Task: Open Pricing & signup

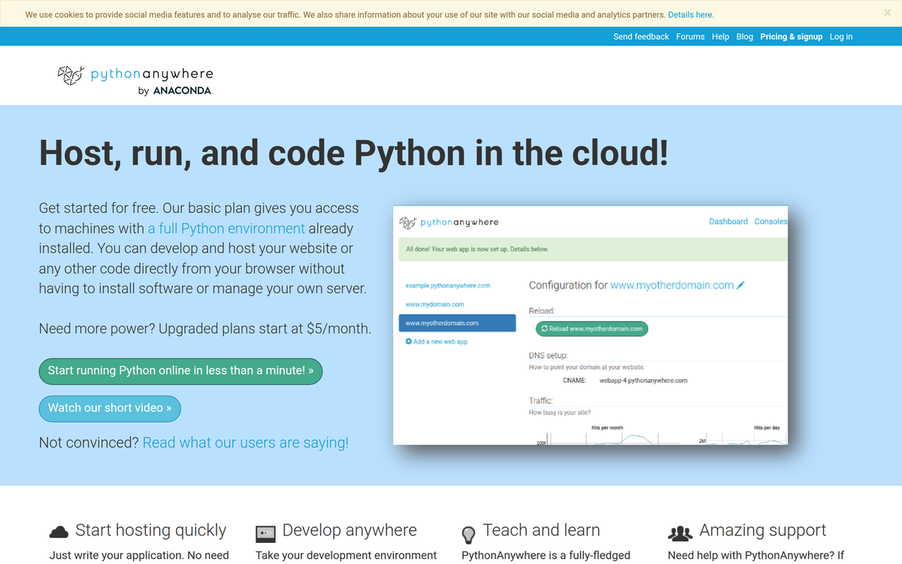Action: point(792,37)
